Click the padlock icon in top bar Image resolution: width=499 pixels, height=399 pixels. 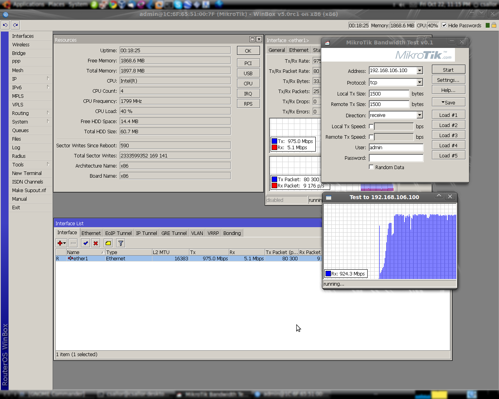494,25
